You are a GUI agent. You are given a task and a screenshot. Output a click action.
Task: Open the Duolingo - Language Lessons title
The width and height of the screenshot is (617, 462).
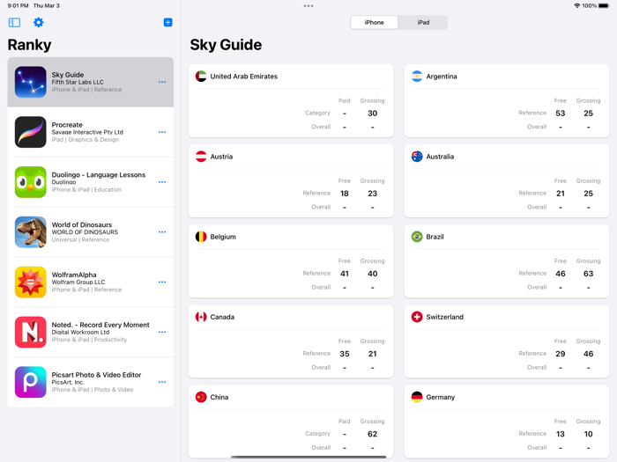click(99, 174)
